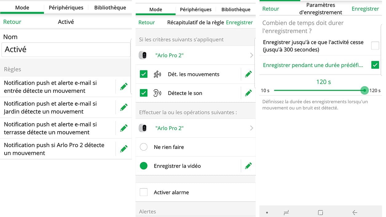This screenshot has width=386, height=217.
Task: Open Bibliothèque tab in middle screen
Action: [236, 10]
